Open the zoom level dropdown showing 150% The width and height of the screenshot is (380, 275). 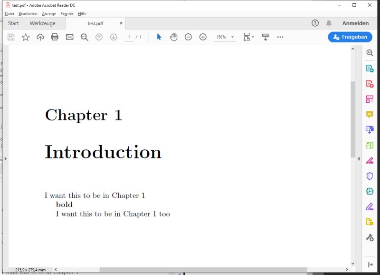click(232, 37)
